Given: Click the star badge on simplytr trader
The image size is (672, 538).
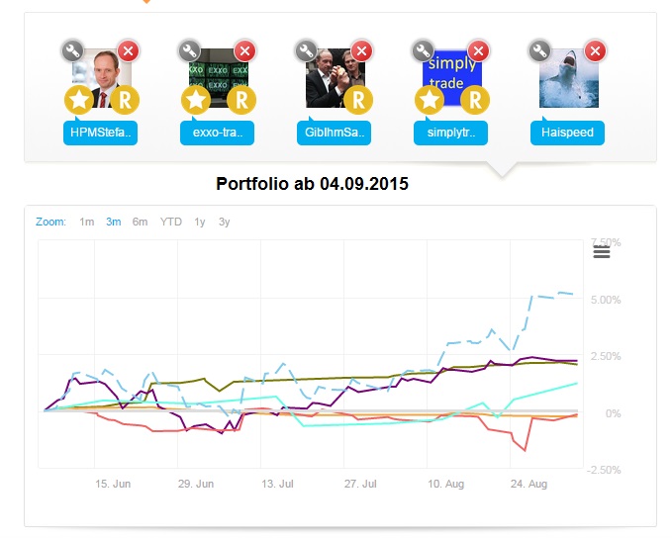Looking at the screenshot, I should tap(430, 99).
